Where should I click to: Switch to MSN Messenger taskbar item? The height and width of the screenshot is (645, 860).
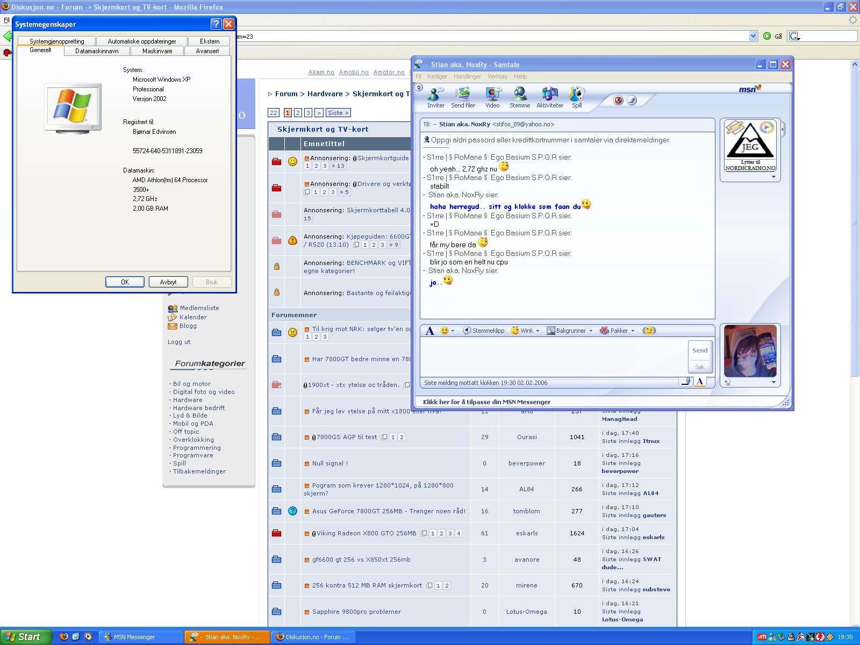coord(141,637)
